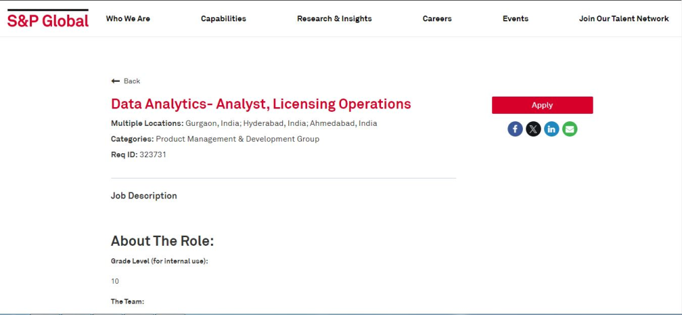Open the Events menu item

pos(515,19)
